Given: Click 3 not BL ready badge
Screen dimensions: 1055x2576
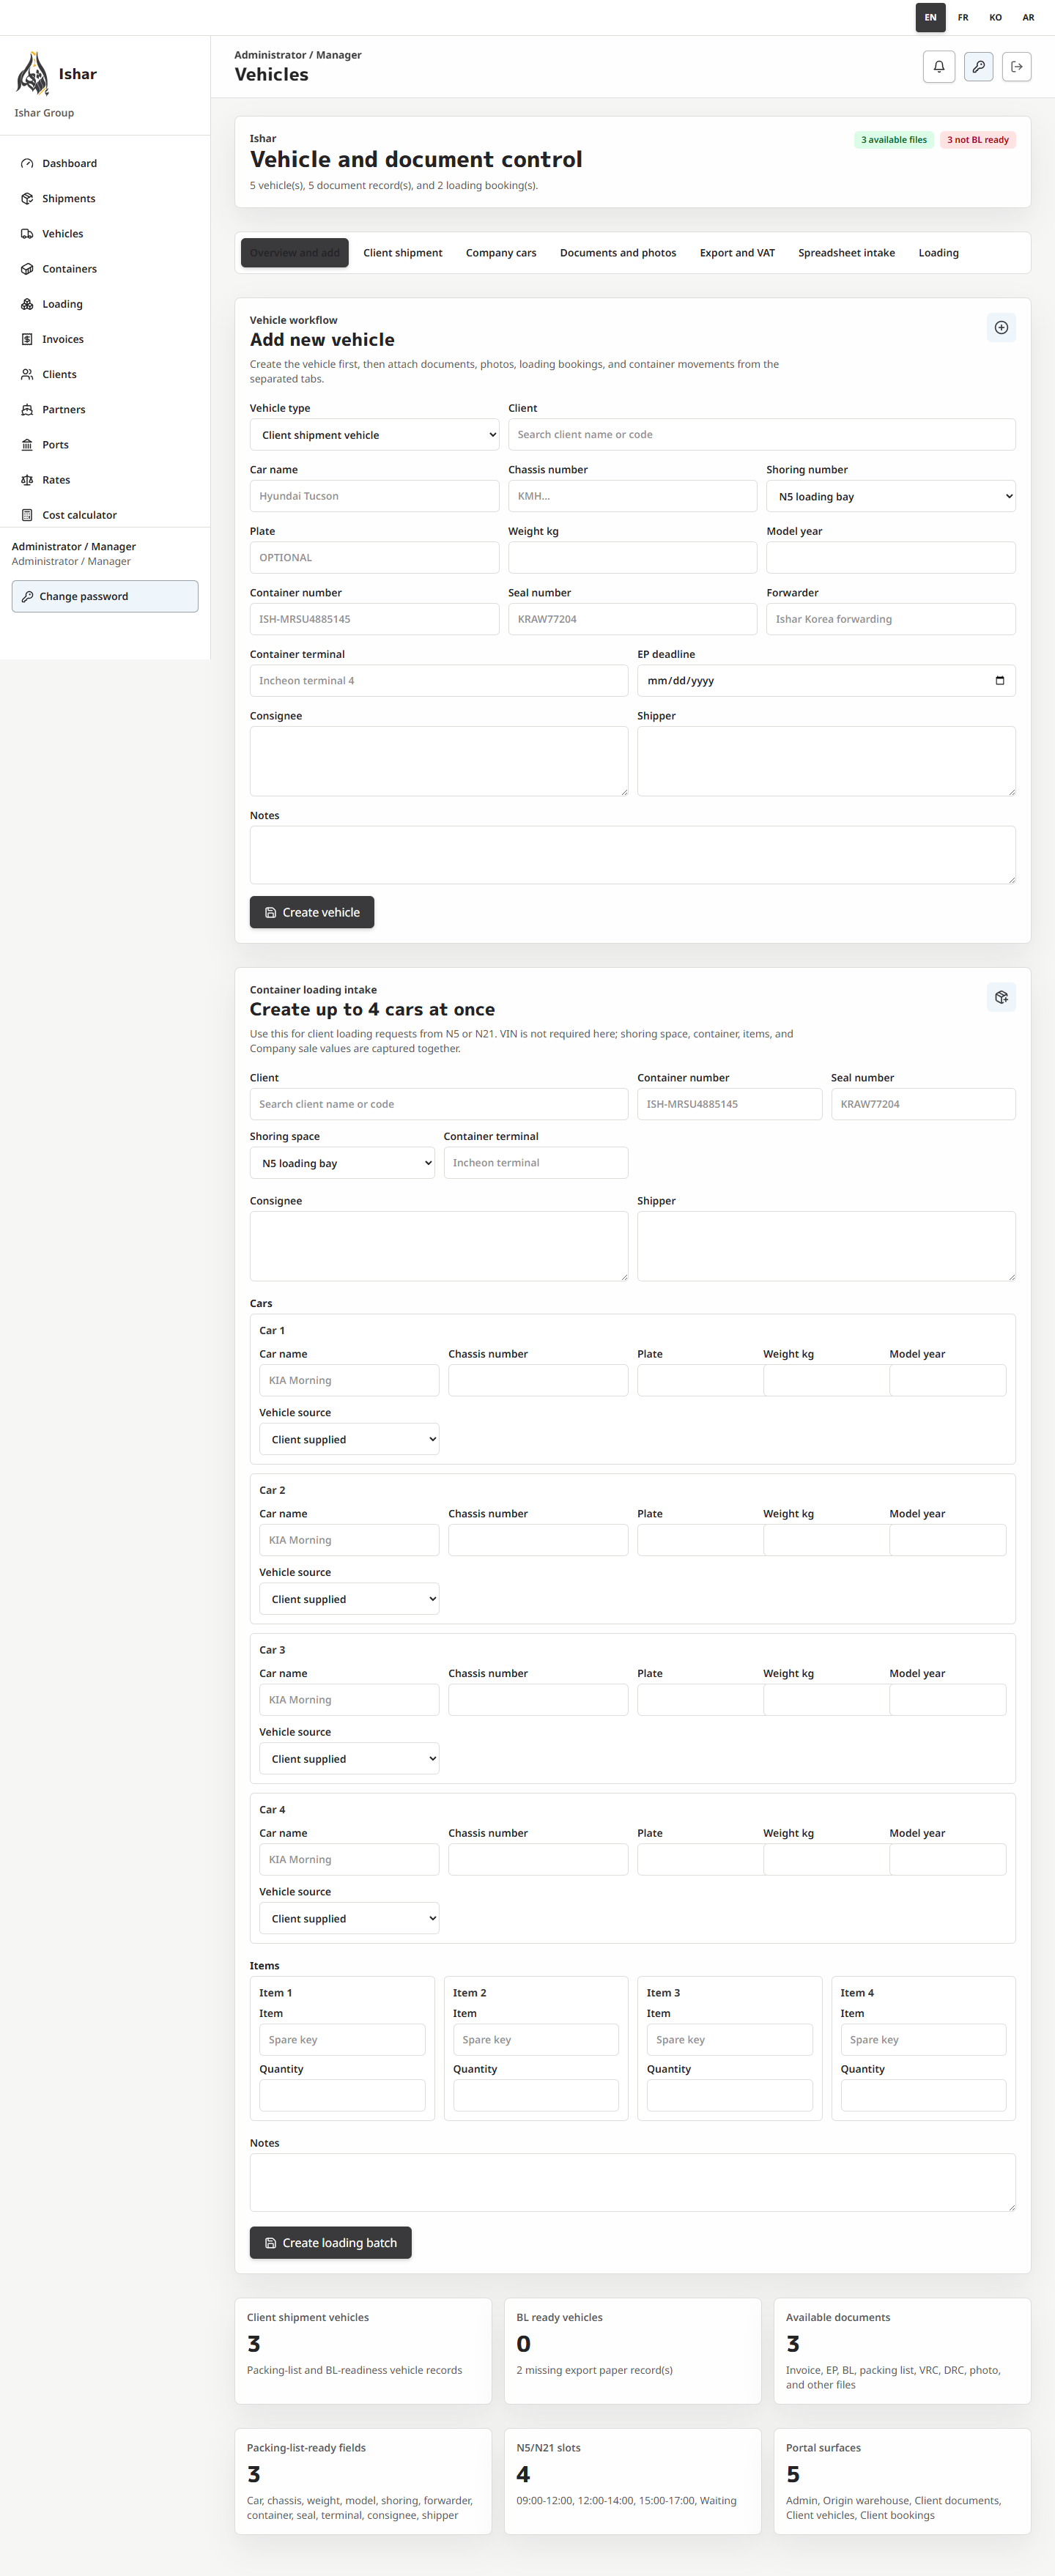Looking at the screenshot, I should click(977, 140).
